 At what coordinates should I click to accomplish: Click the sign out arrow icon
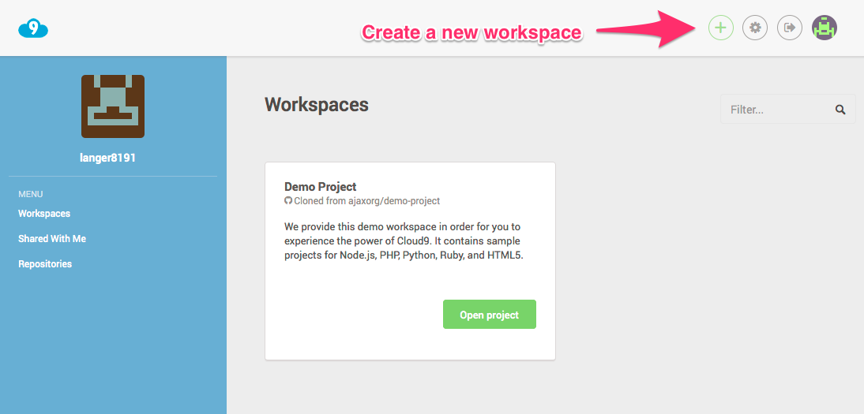pyautogui.click(x=790, y=27)
